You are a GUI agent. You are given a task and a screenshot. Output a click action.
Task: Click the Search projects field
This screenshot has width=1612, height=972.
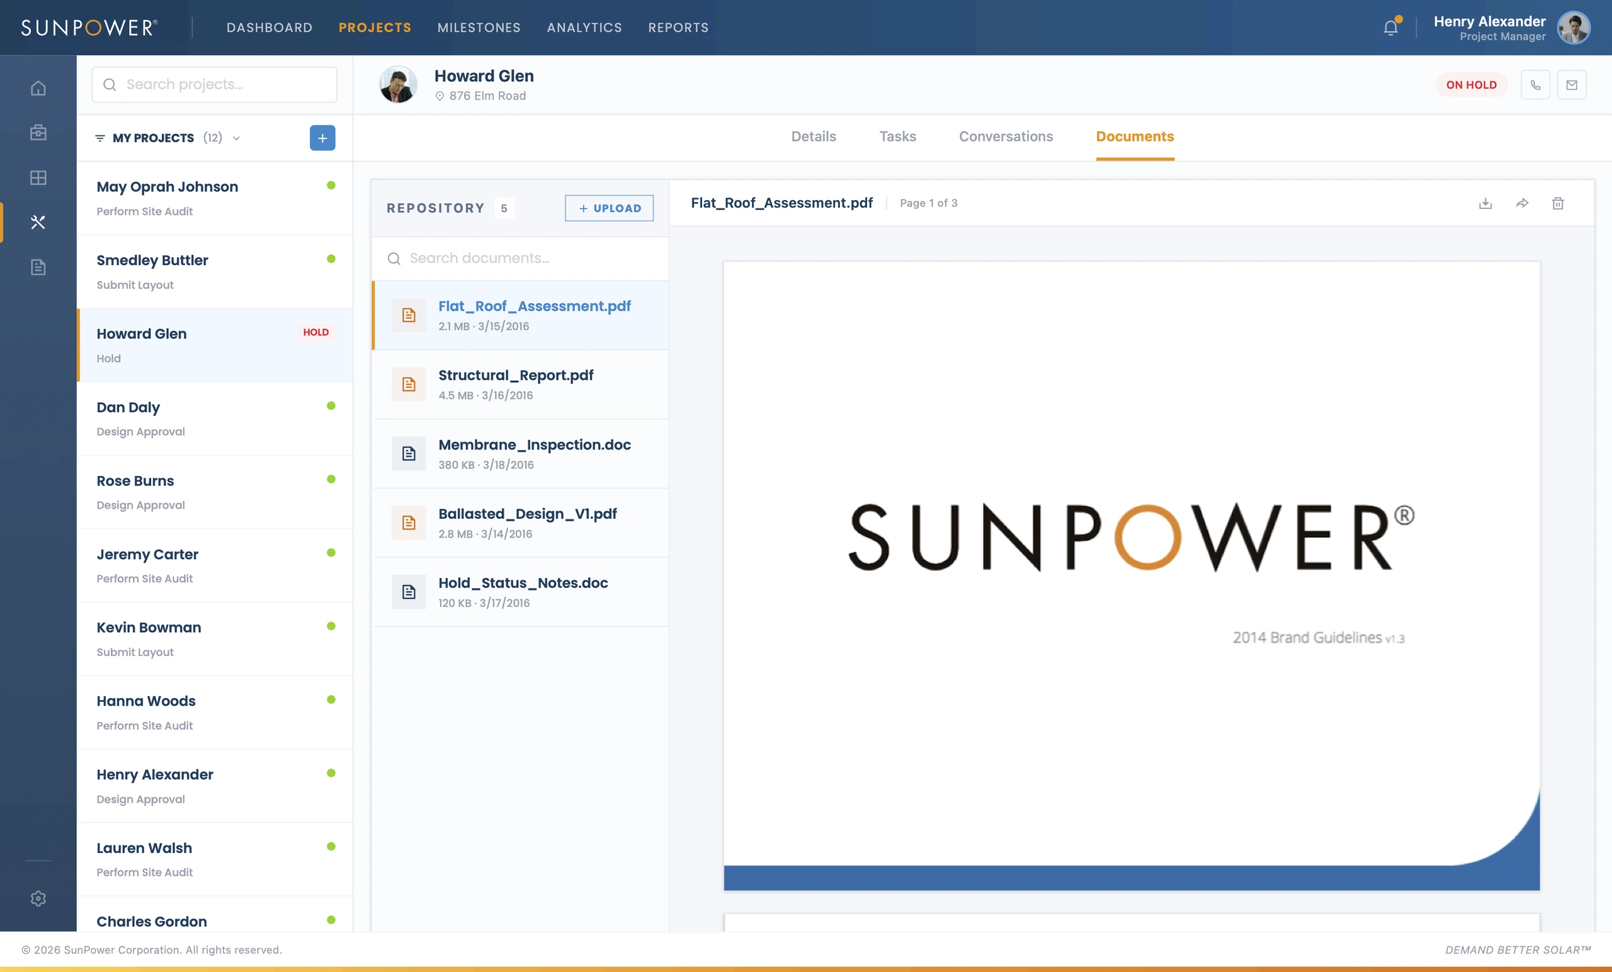(x=215, y=84)
